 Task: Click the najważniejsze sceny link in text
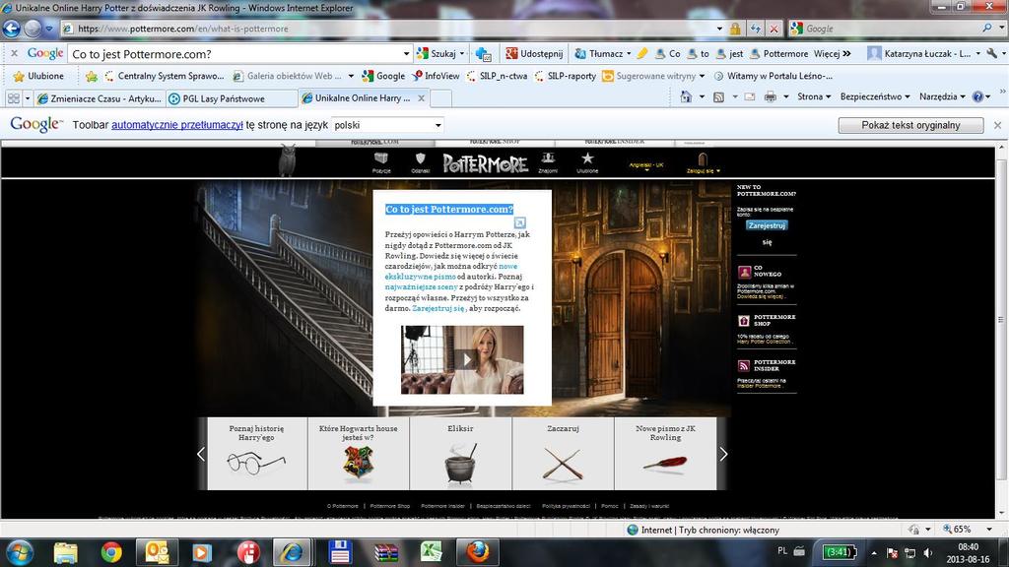point(422,286)
